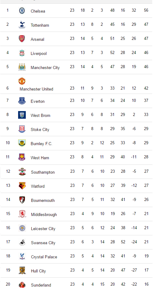The image size is (155, 293).
Task: Click the Liverpool club crest
Action: pos(22,53)
